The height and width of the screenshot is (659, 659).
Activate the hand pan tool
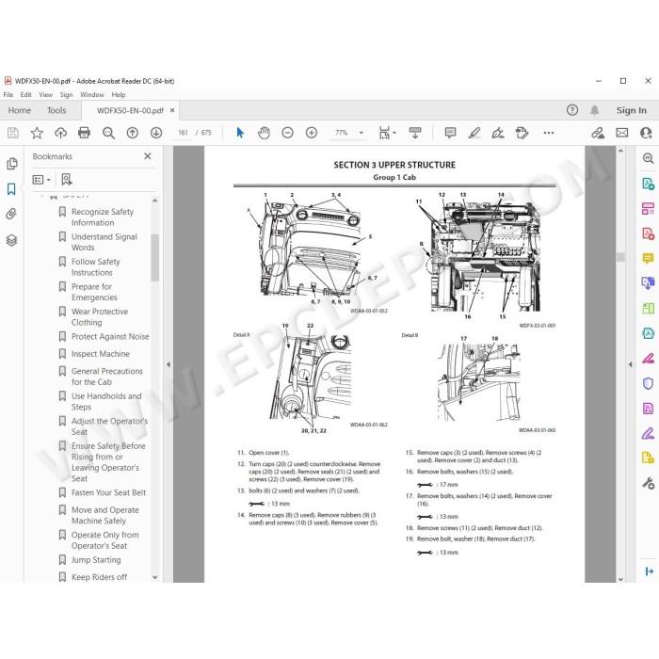264,133
